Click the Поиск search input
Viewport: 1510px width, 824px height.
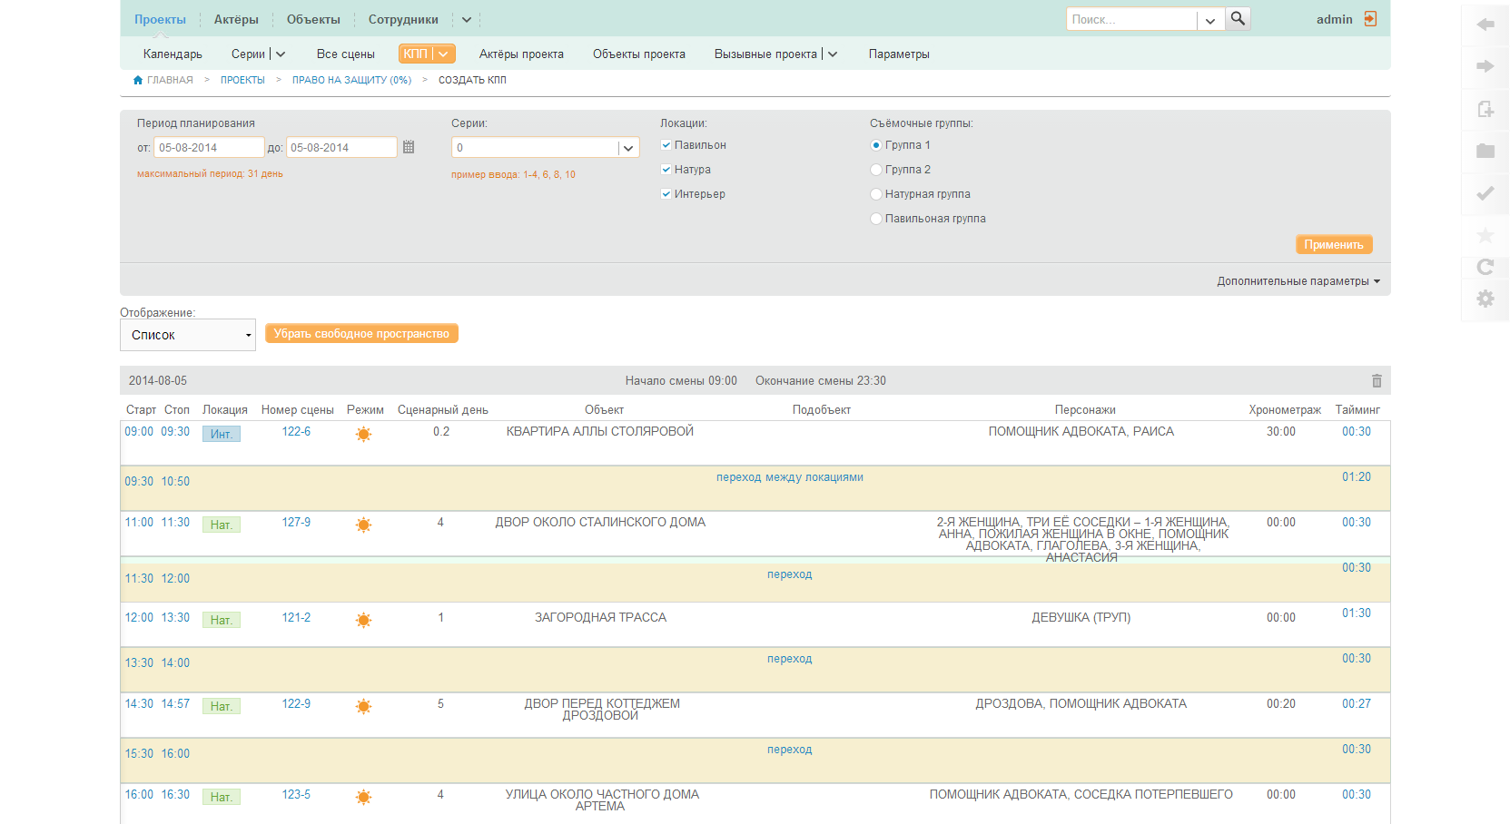(1131, 20)
